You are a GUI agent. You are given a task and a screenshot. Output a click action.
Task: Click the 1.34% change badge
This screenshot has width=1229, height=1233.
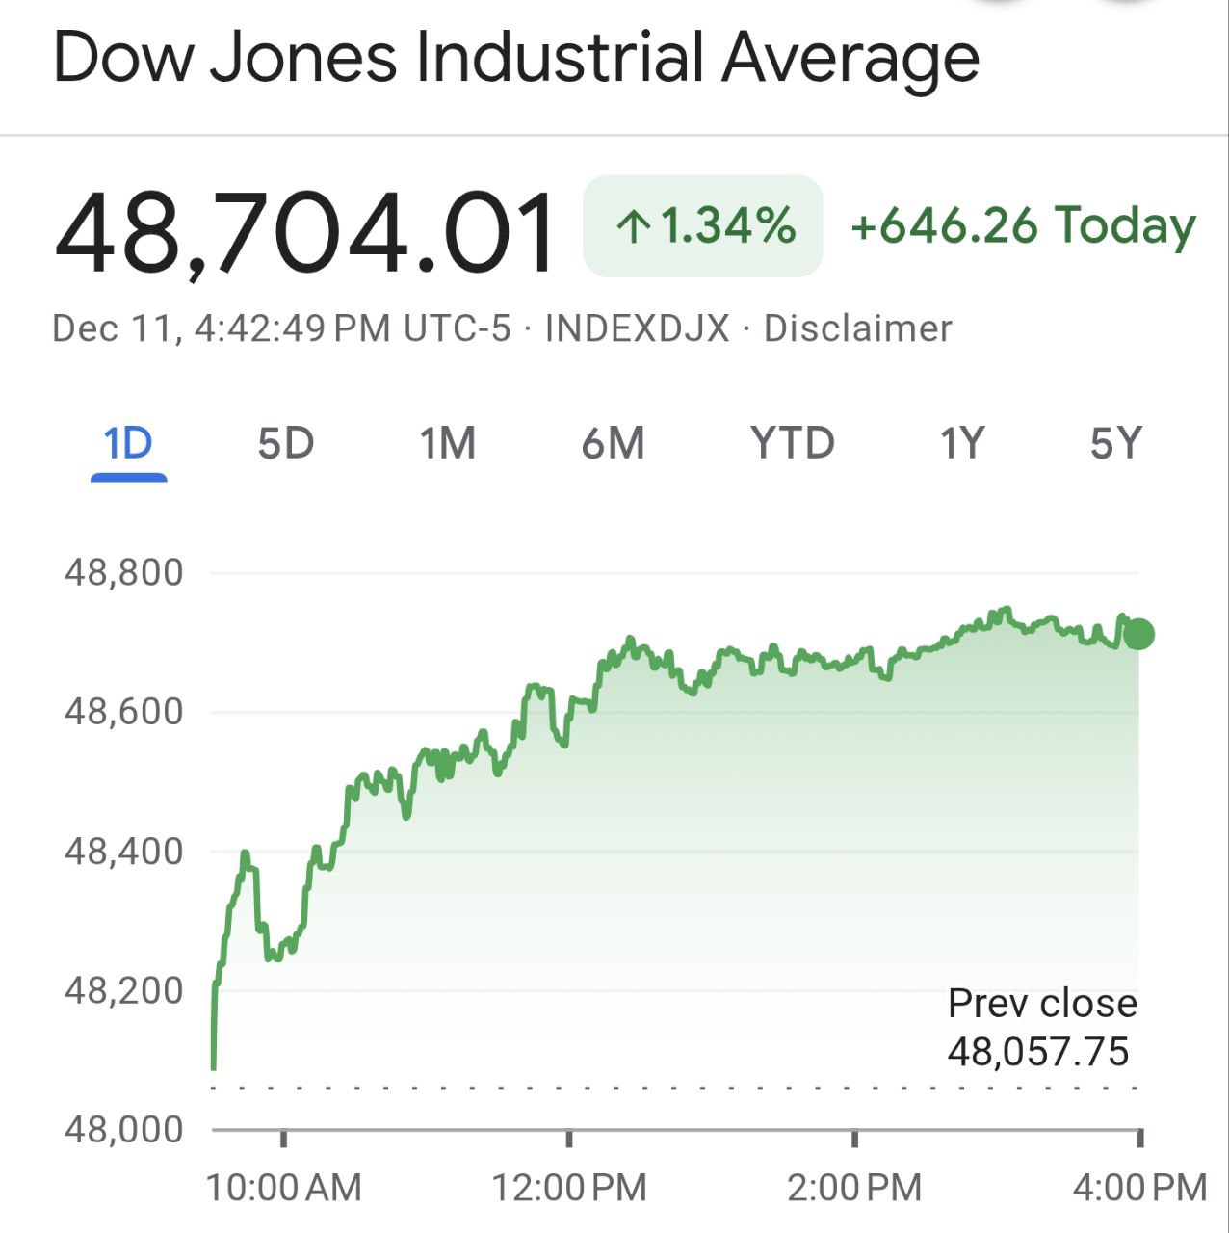click(703, 226)
